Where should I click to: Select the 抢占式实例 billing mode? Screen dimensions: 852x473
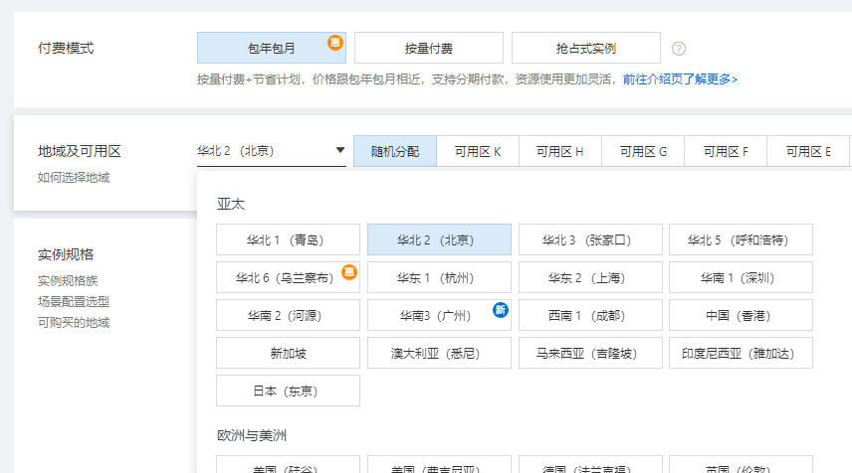tap(585, 48)
